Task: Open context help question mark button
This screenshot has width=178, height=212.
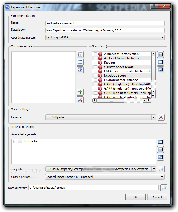Action: point(154,6)
